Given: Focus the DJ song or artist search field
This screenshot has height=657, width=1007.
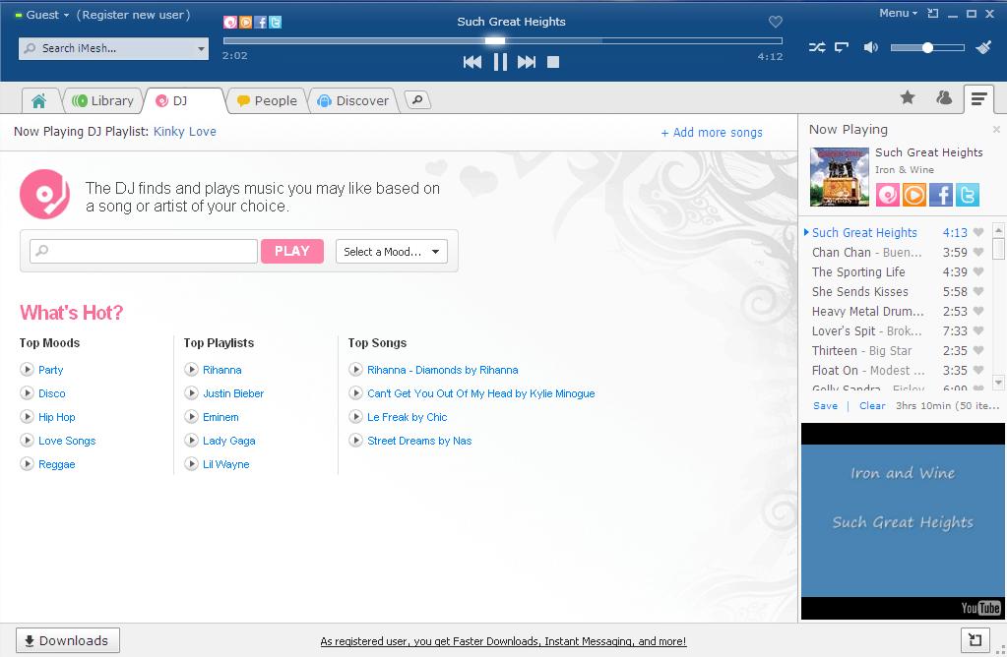Looking at the screenshot, I should 144,251.
